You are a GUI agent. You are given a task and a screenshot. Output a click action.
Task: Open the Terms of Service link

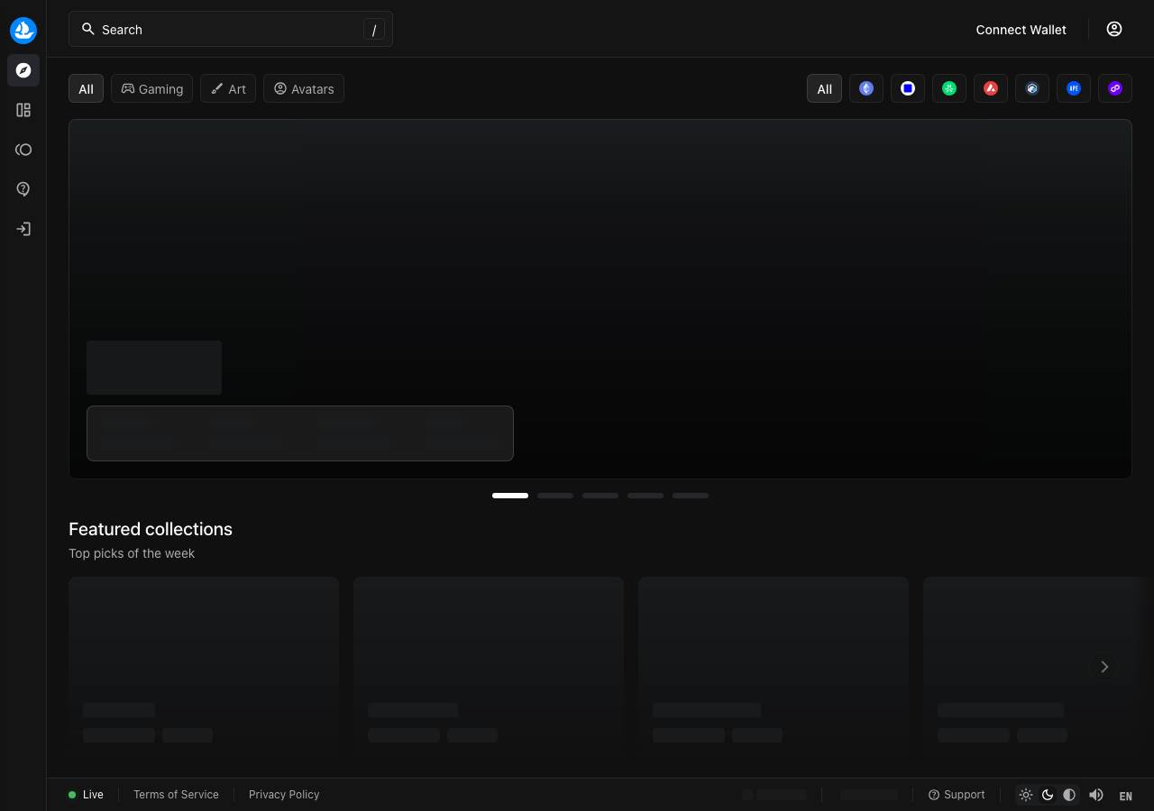click(x=176, y=795)
